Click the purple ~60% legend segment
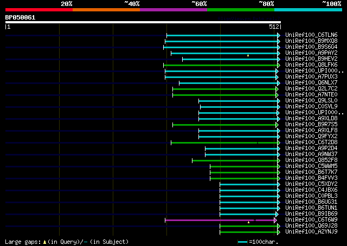The width and height of the screenshot is (347, 246). click(173, 10)
